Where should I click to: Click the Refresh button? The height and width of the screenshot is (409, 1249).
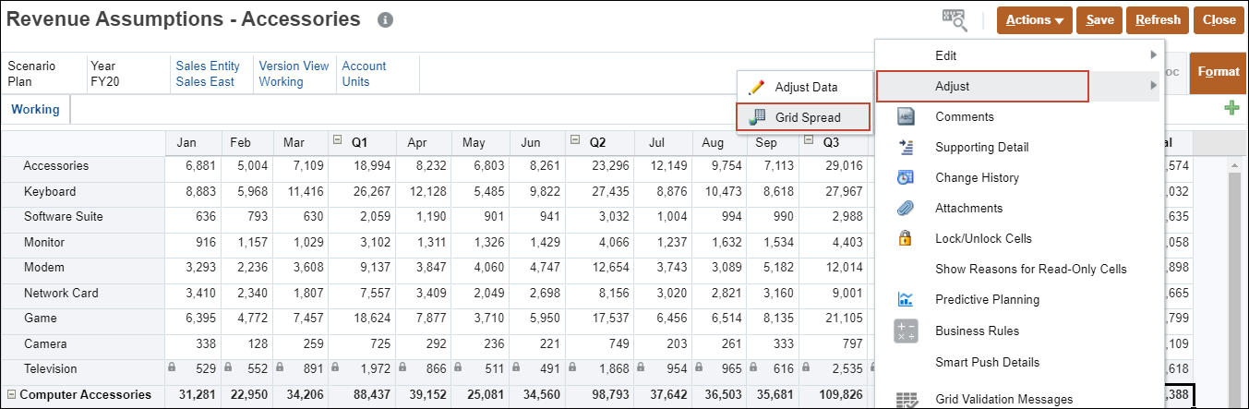1158,19
